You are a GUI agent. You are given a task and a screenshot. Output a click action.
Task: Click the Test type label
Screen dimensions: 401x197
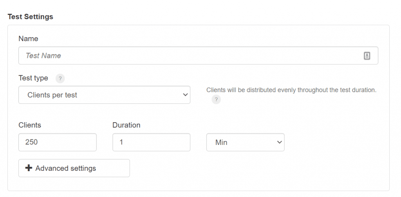coord(33,78)
